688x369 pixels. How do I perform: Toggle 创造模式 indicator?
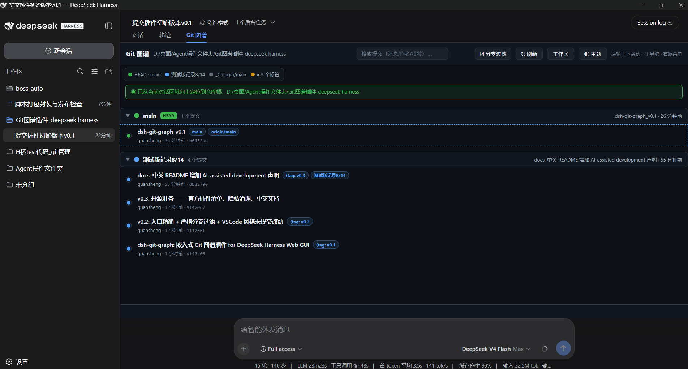[x=214, y=22]
